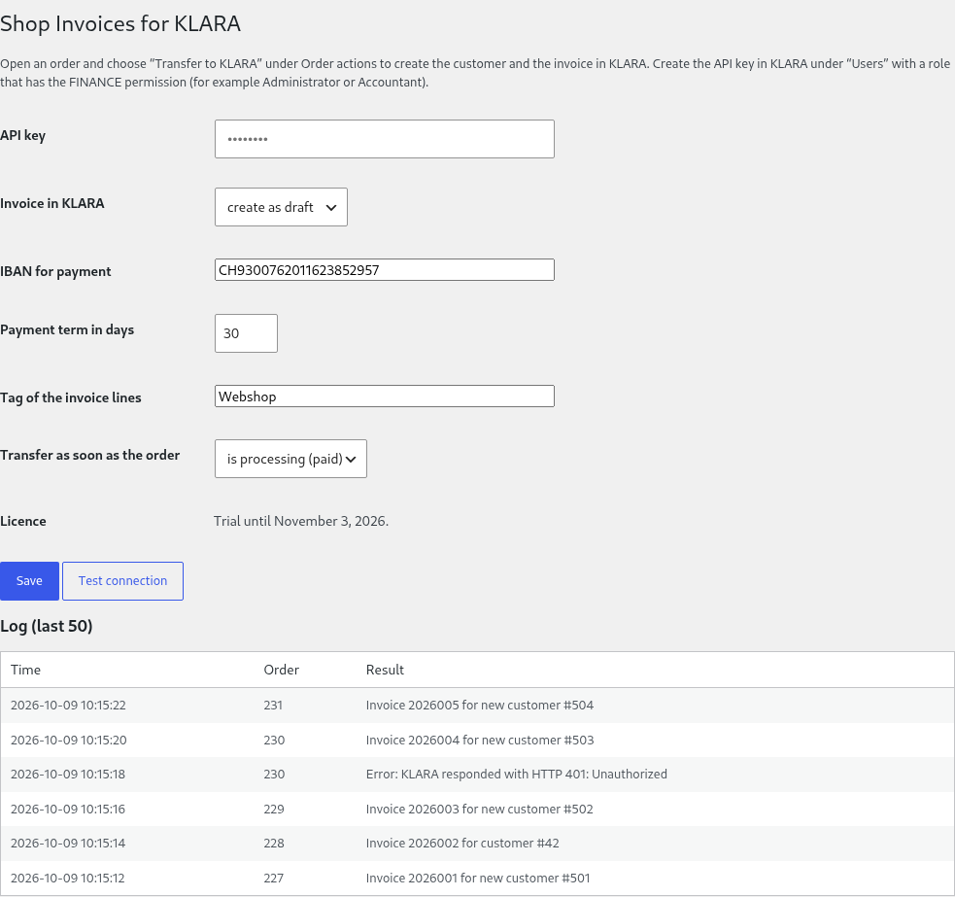The image size is (955, 897).
Task: Select the 'Order' column header
Action: [x=282, y=670]
